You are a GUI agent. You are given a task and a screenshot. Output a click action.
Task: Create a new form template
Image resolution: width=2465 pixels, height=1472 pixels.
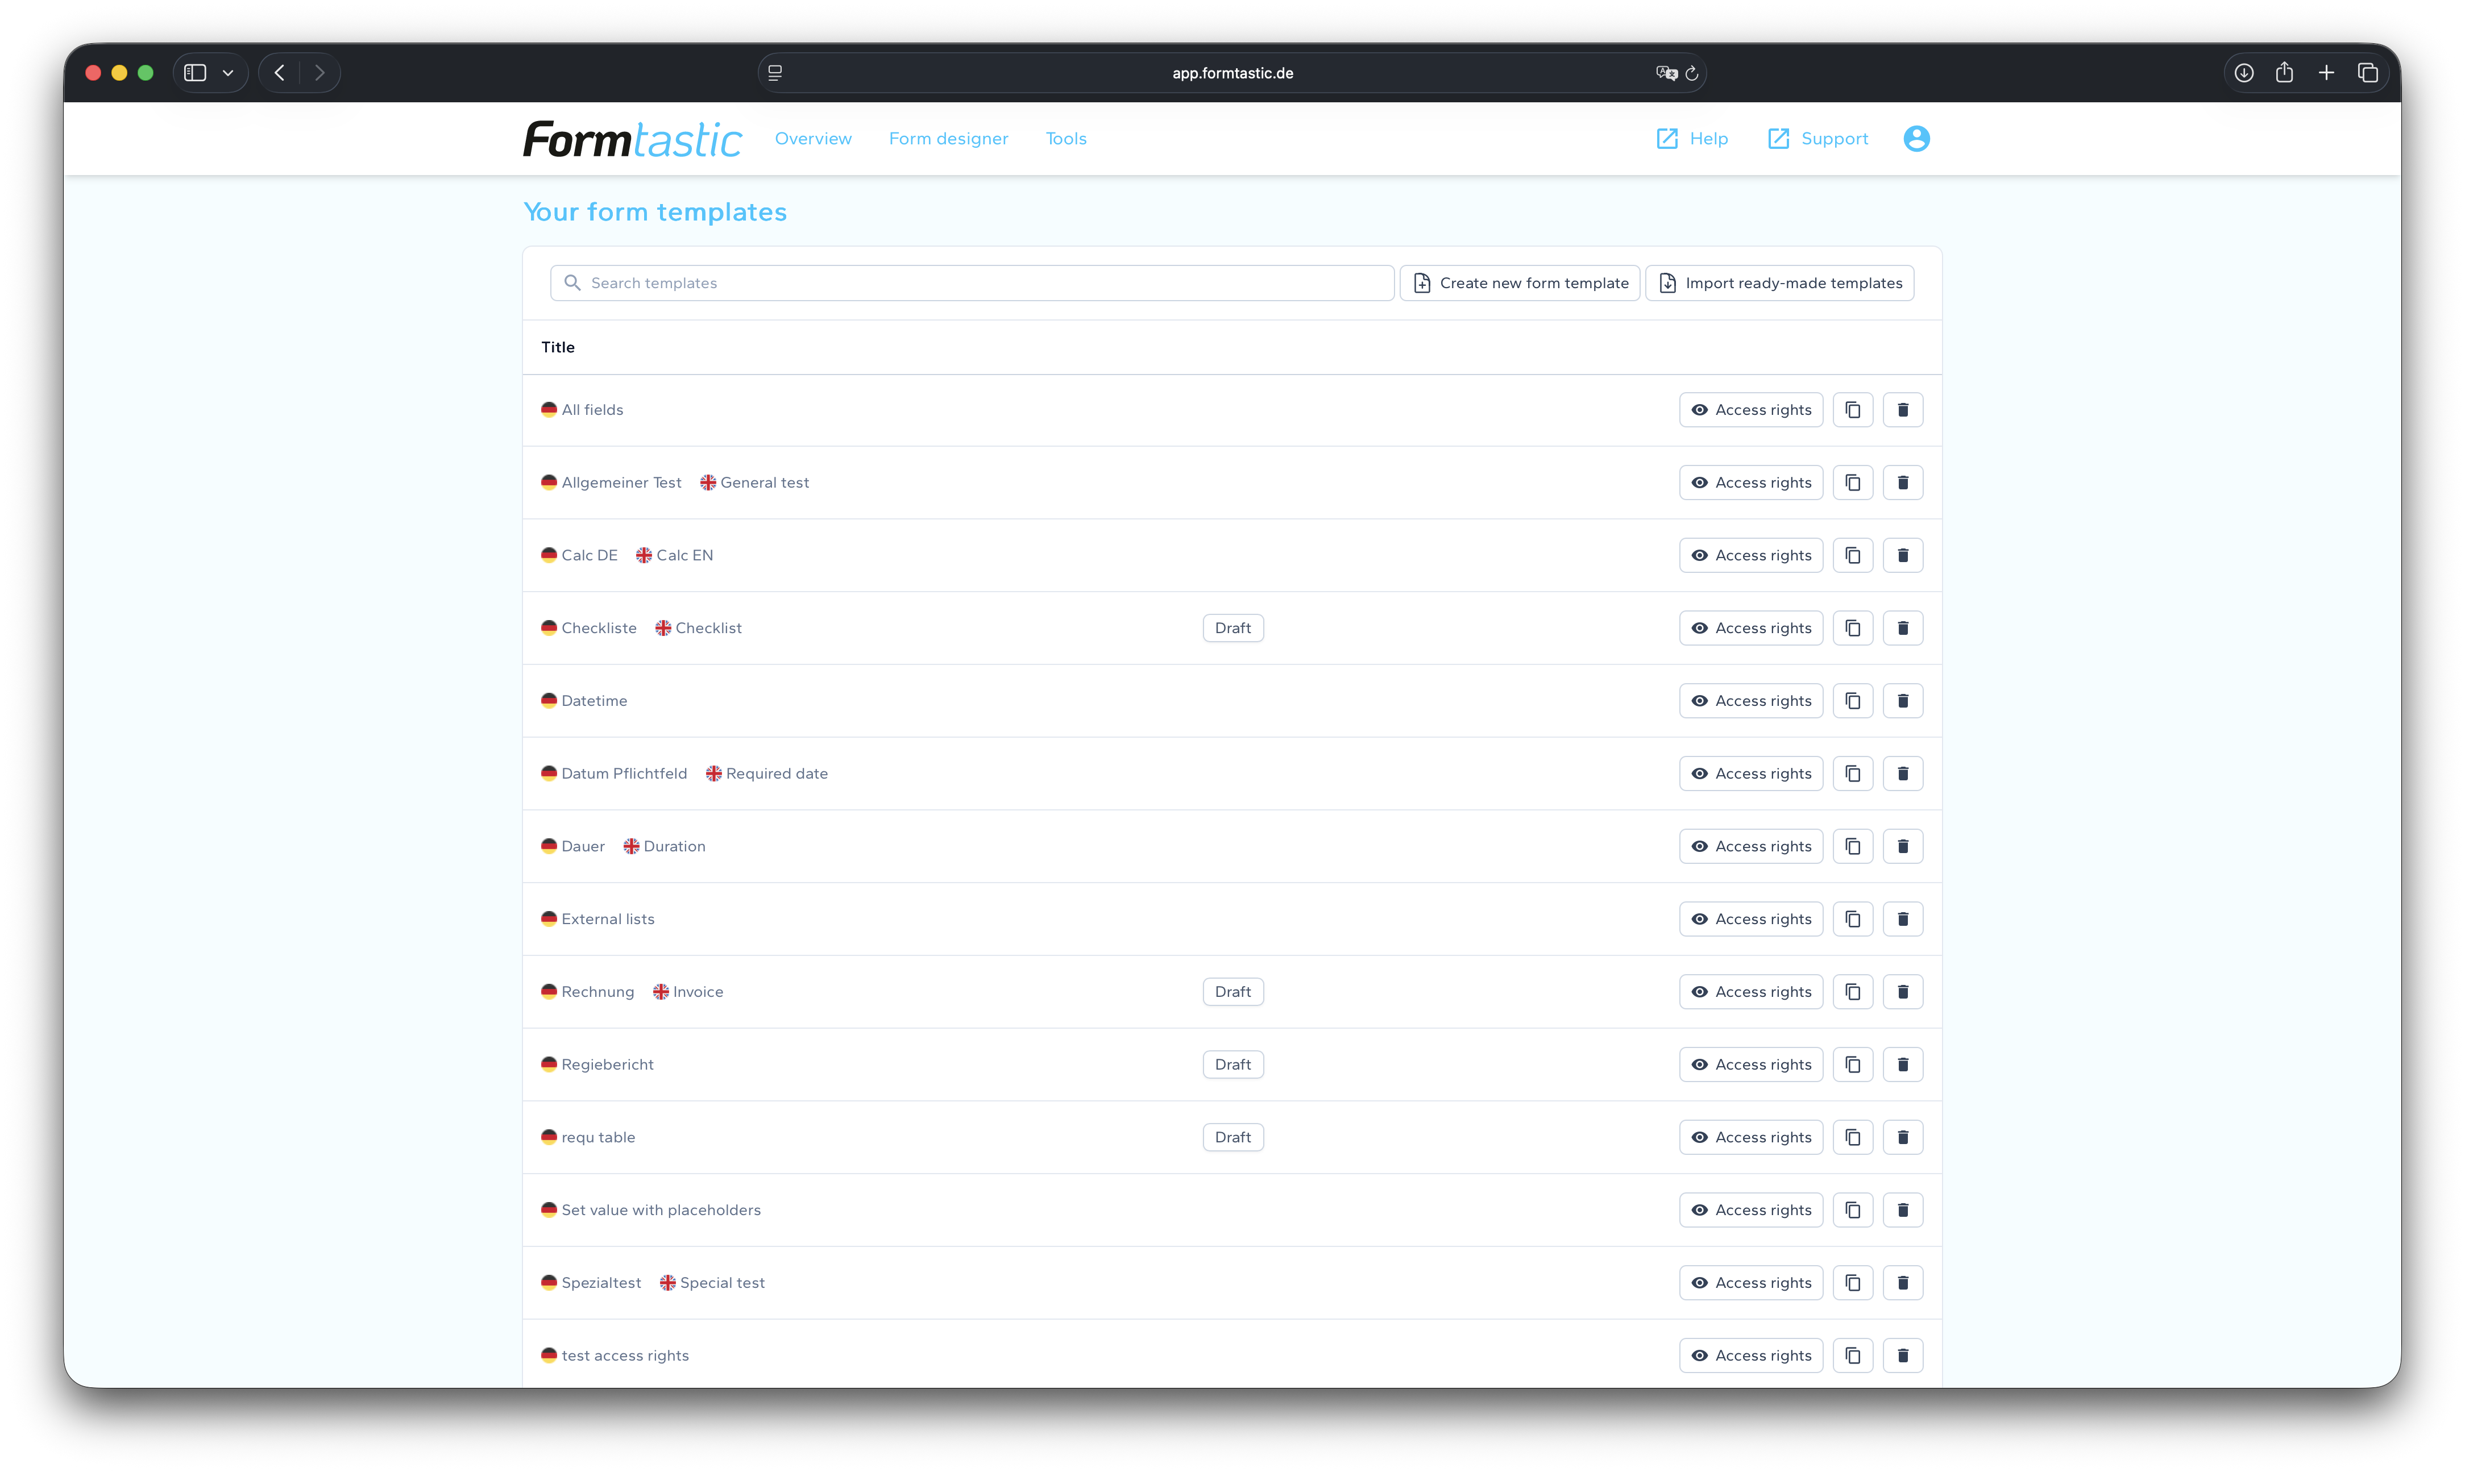[1518, 282]
